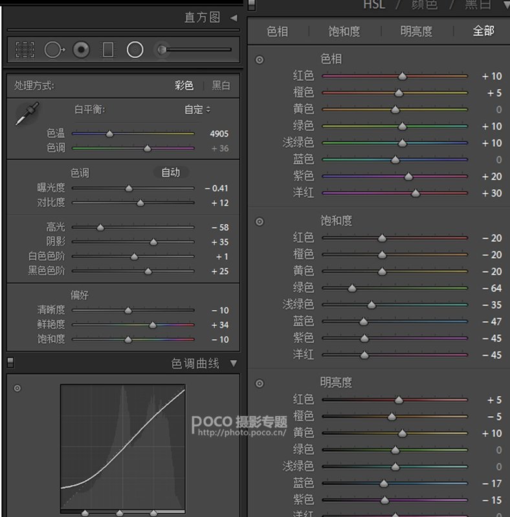Screen dimensions: 510x517
Task: Click the basic Saturation (饱和度) slider handle
Action: pyautogui.click(x=128, y=340)
